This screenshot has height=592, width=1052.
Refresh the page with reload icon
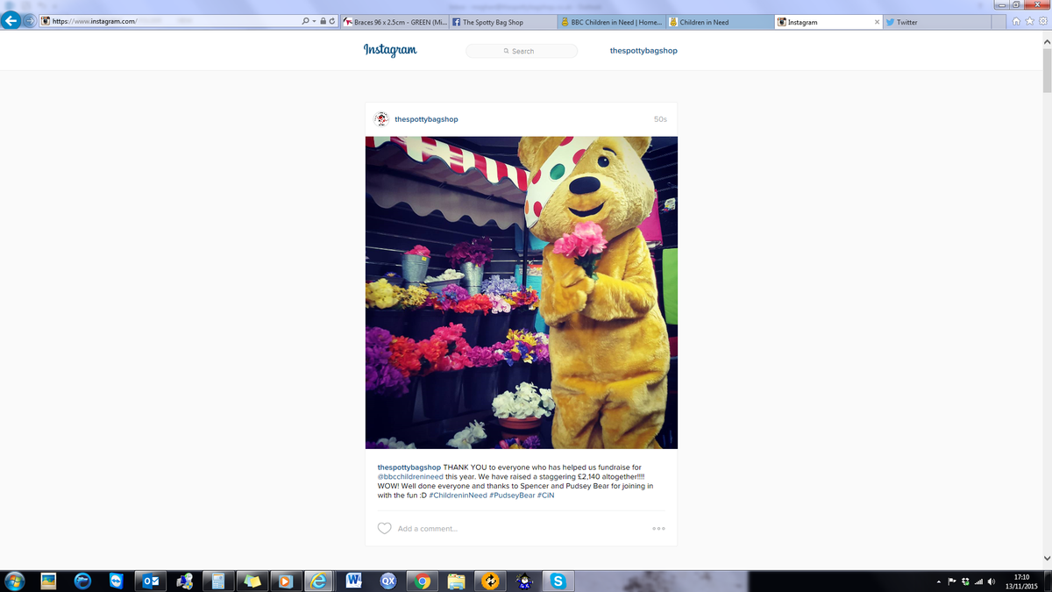(x=332, y=22)
